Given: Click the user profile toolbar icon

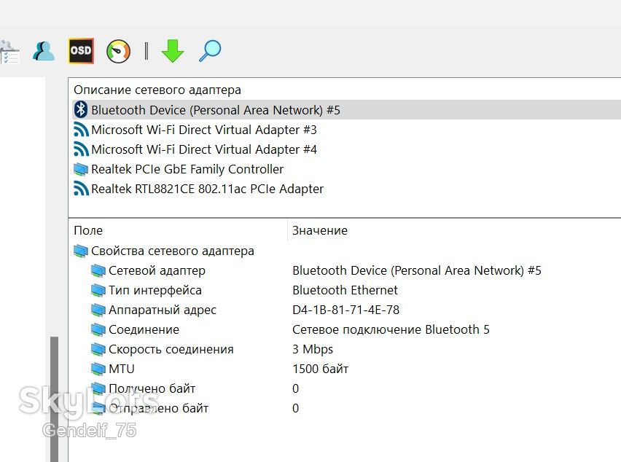Looking at the screenshot, I should click(44, 51).
